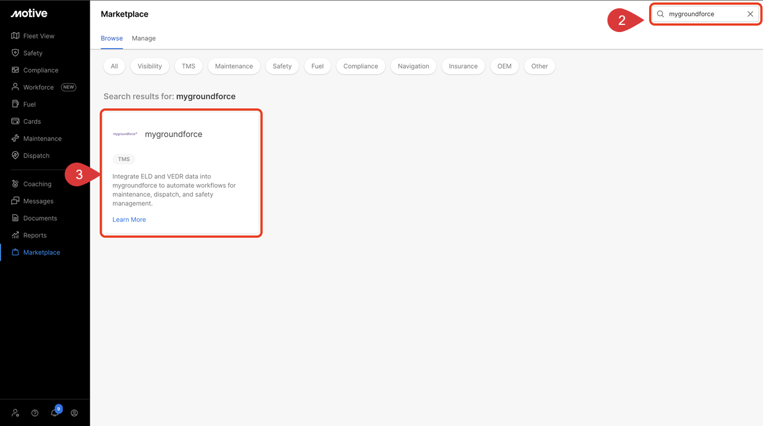Filter by the Insurance category chip
This screenshot has width=763, height=426.
tap(463, 66)
